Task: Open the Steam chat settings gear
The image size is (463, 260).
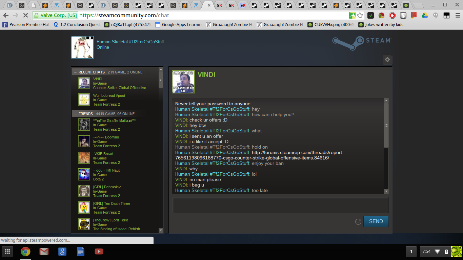Action: (387, 60)
